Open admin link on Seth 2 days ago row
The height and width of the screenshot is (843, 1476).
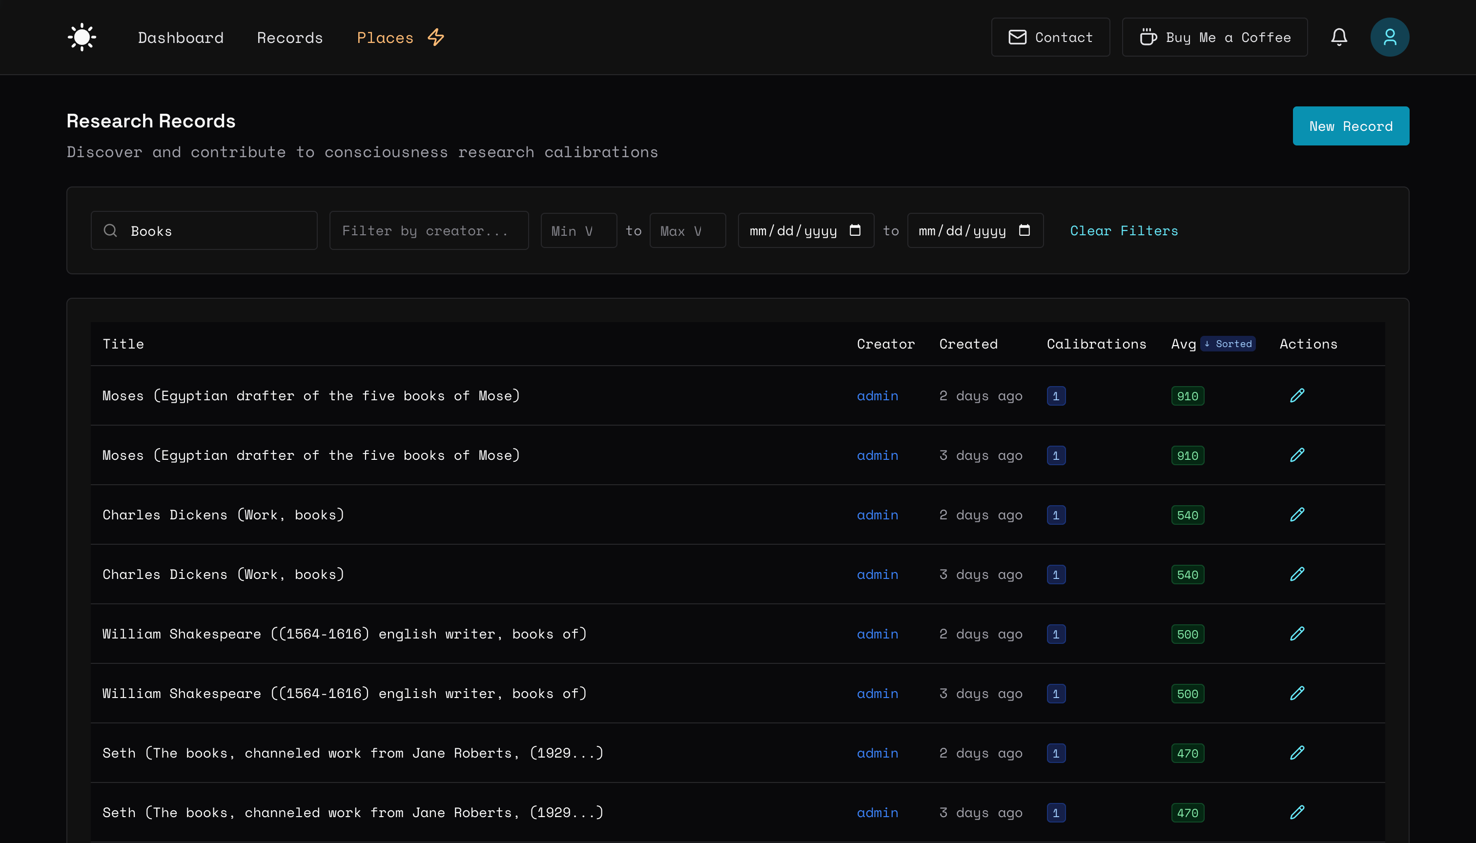point(878,753)
